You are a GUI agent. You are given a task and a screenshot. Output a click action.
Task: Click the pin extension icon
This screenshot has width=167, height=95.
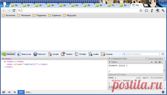[152, 10]
